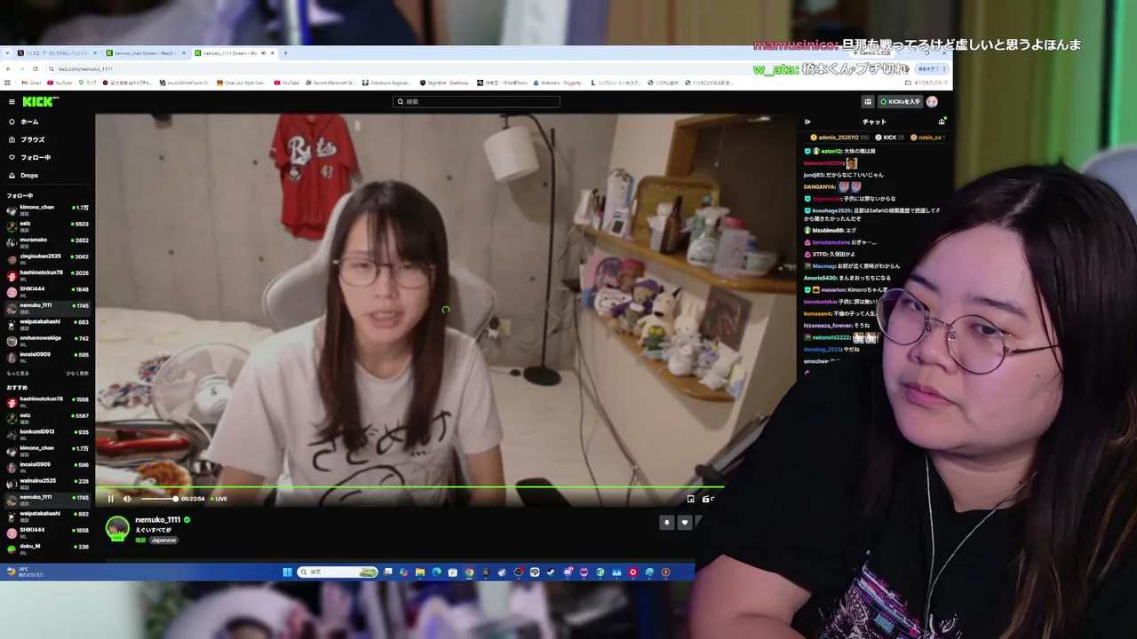Click the Windows taskbar search box
Viewport: 1137px width, 639px height.
pyautogui.click(x=338, y=572)
